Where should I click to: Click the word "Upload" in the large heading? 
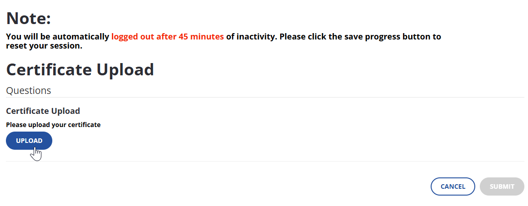pyautogui.click(x=126, y=69)
